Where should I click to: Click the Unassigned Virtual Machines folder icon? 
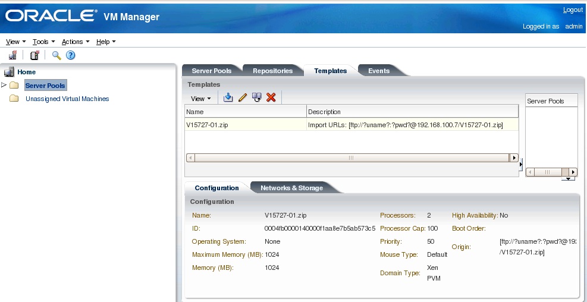click(x=14, y=99)
